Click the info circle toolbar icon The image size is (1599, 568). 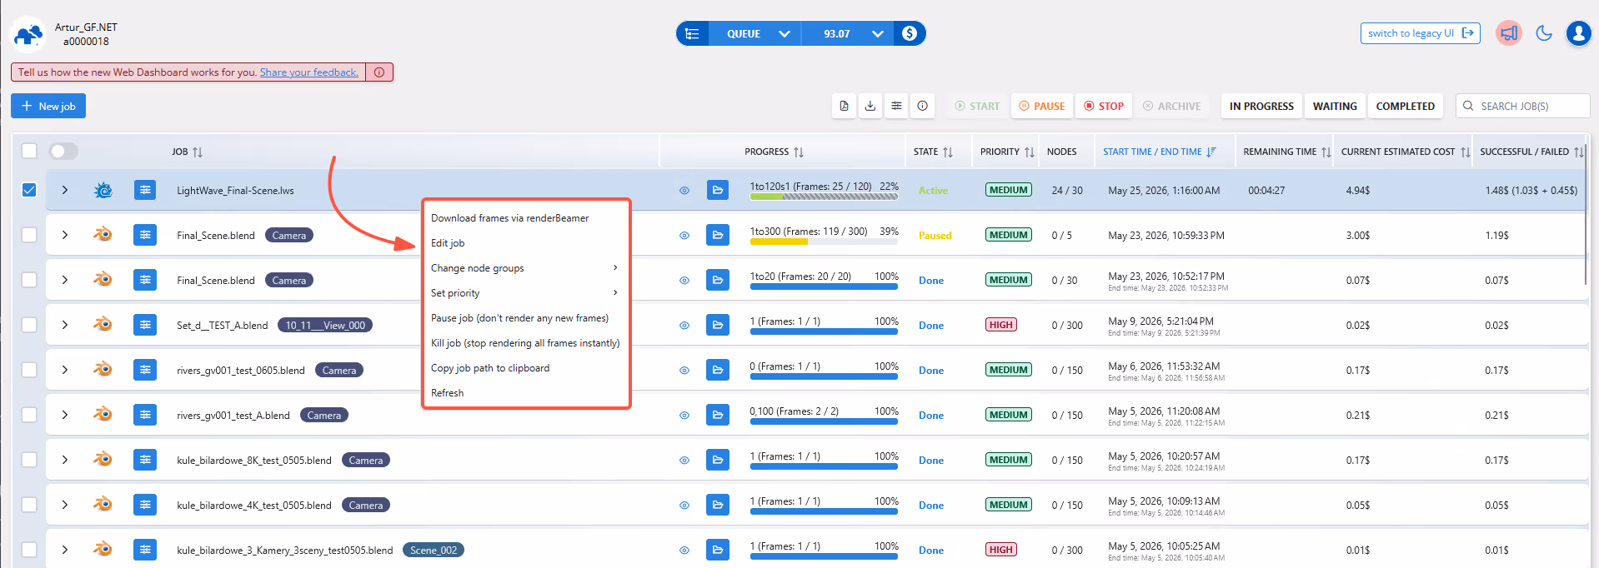pyautogui.click(x=922, y=106)
